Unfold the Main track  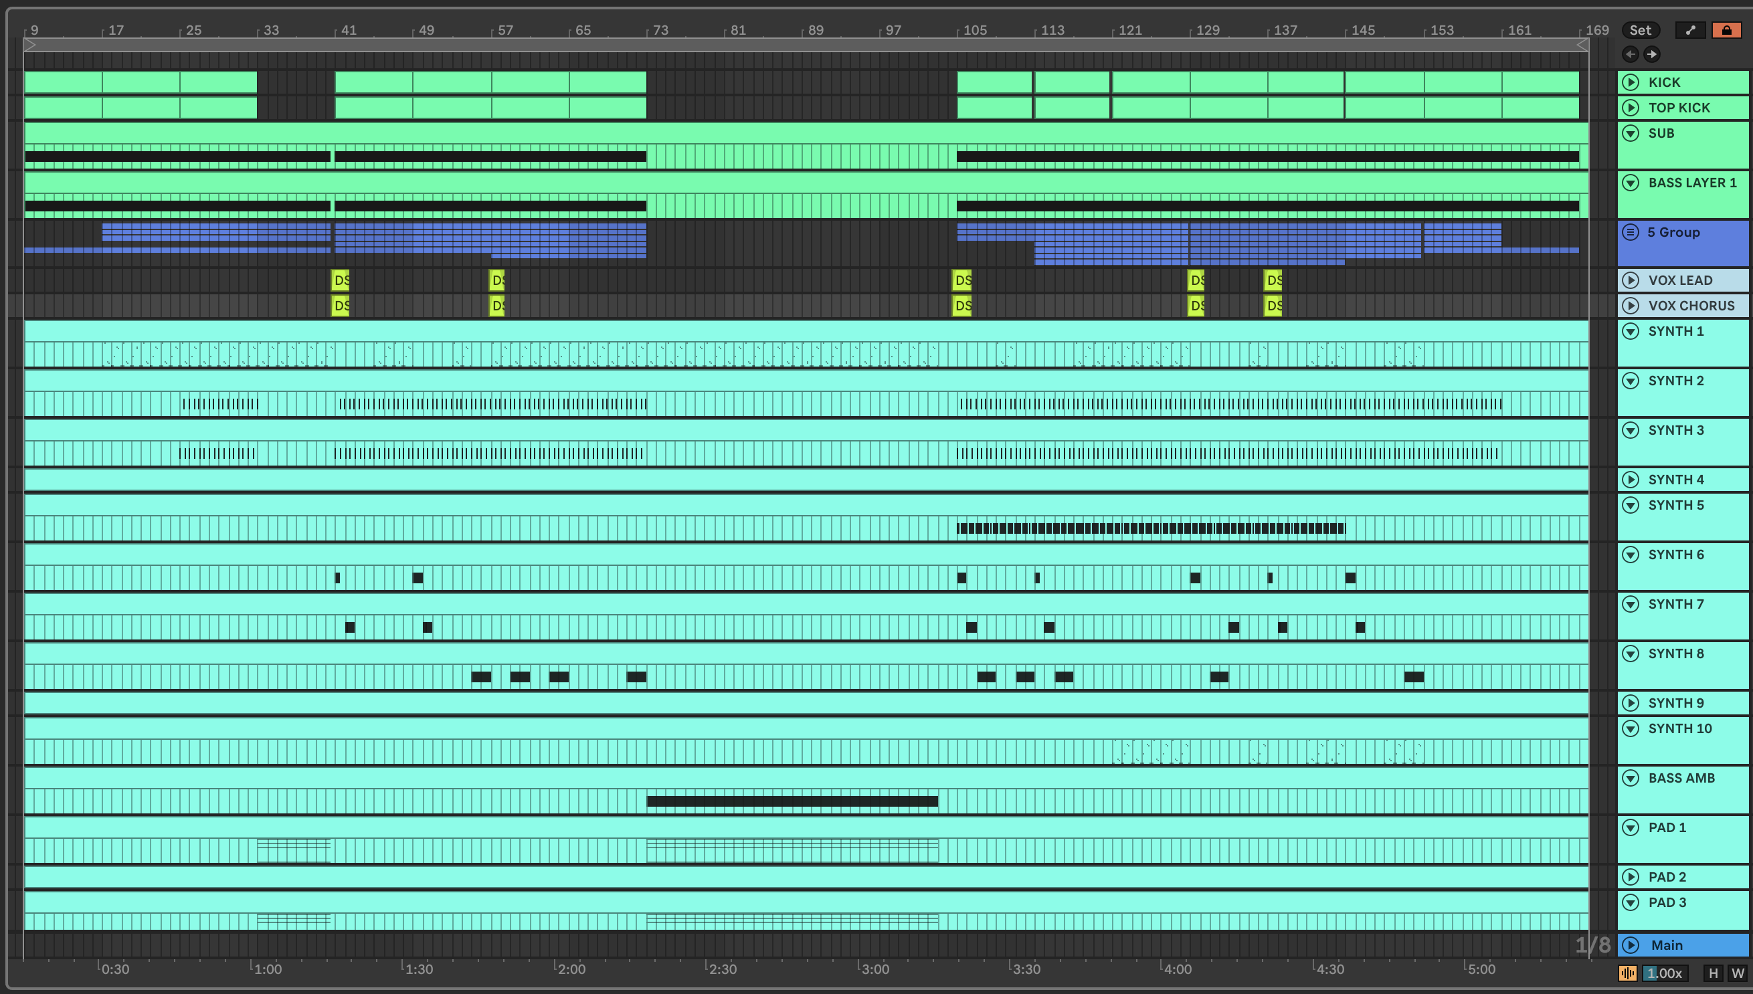(1630, 945)
